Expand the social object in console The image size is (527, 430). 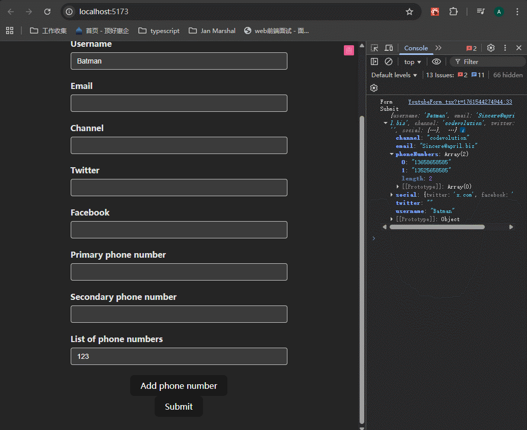point(392,195)
